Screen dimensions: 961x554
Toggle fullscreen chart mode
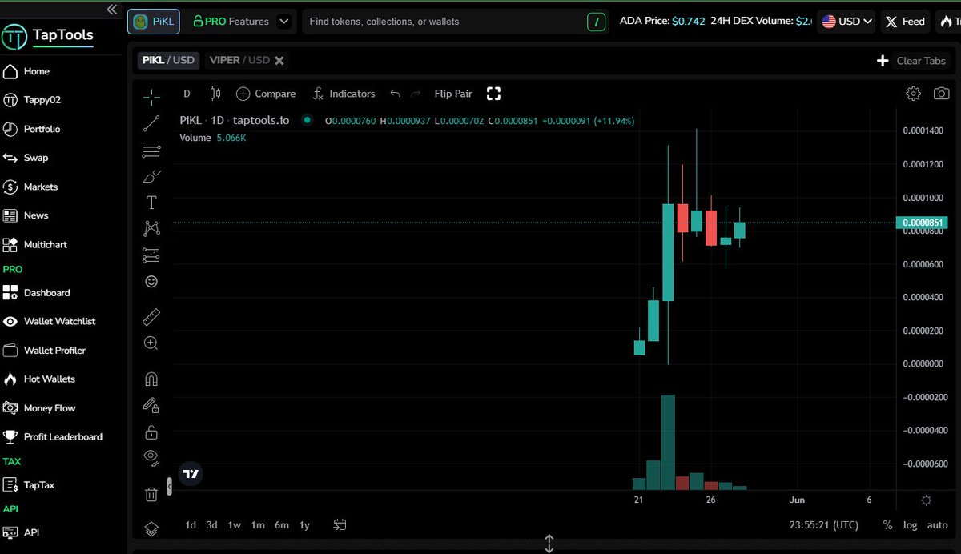click(493, 94)
